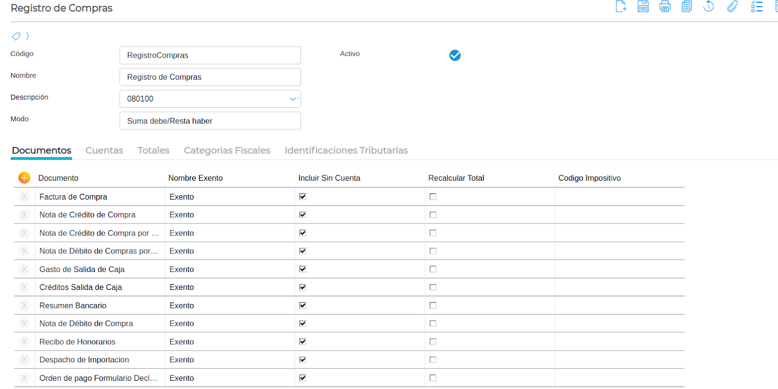Switch to the Cuentas tab
The height and width of the screenshot is (389, 778).
point(104,151)
